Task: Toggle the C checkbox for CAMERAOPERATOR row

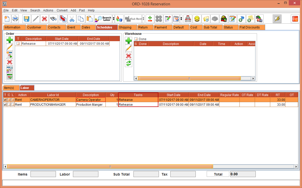Action: (9, 100)
